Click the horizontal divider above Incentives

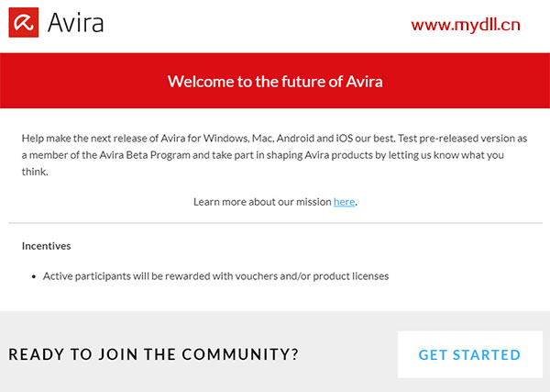click(275, 223)
